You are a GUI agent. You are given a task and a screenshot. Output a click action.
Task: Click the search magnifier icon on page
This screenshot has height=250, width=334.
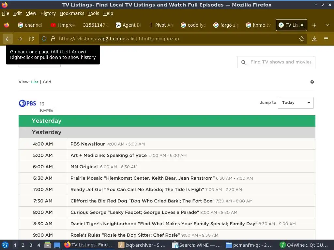click(243, 62)
